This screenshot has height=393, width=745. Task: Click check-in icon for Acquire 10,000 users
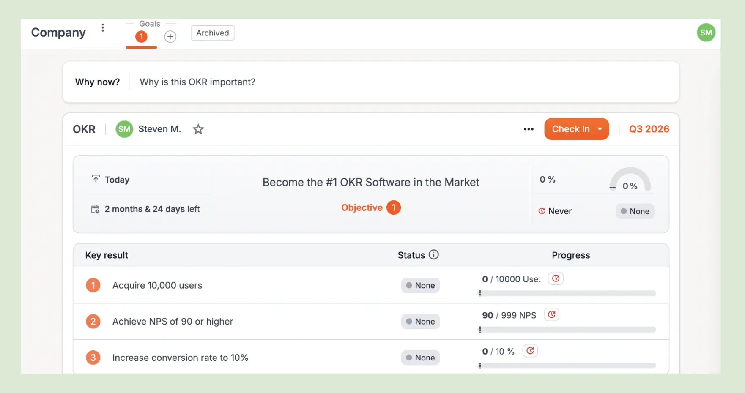[x=556, y=278]
